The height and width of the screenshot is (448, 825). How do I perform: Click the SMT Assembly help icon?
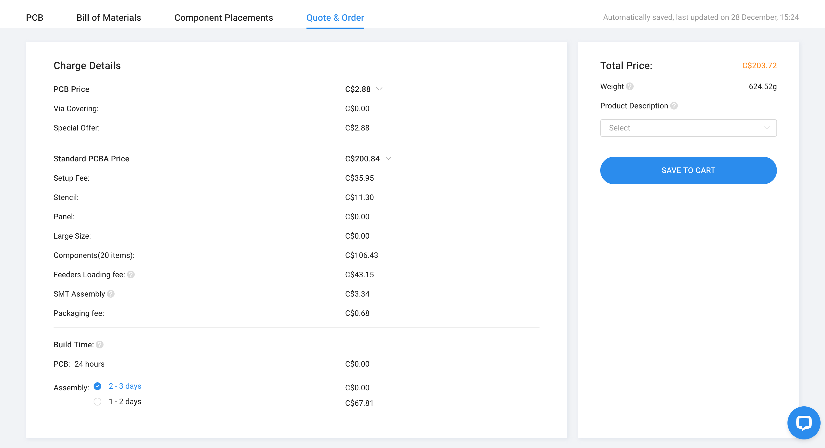pyautogui.click(x=111, y=294)
